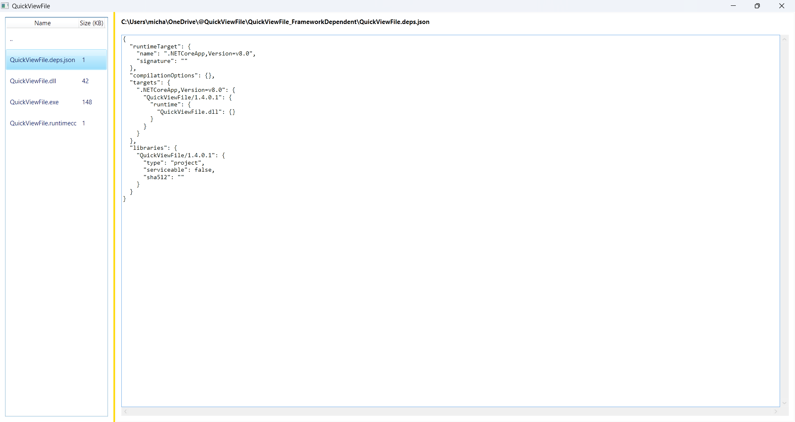Click horizontal scrollbar left arrow
Viewport: 795px width, 422px height.
125,411
